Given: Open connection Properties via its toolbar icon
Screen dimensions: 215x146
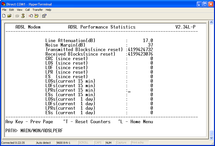Looking at the screenshot, I should tap(44, 16).
